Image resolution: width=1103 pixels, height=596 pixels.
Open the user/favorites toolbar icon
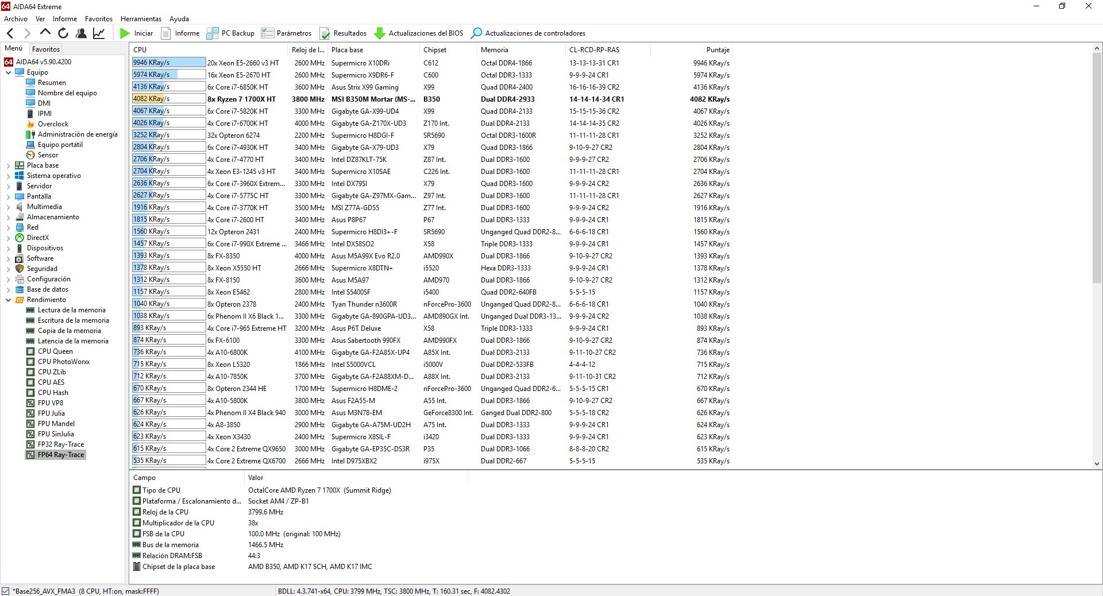(x=81, y=33)
